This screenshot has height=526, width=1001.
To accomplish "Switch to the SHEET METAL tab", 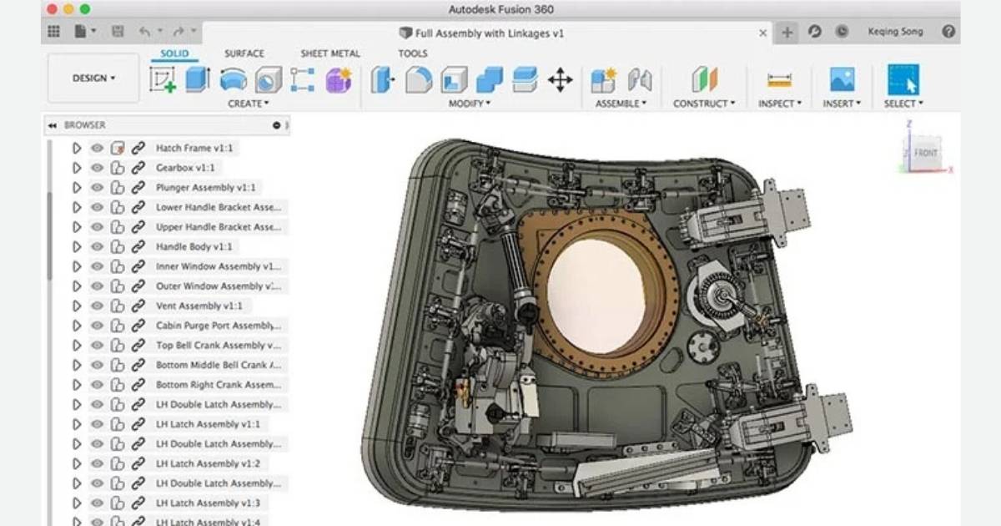I will click(330, 53).
